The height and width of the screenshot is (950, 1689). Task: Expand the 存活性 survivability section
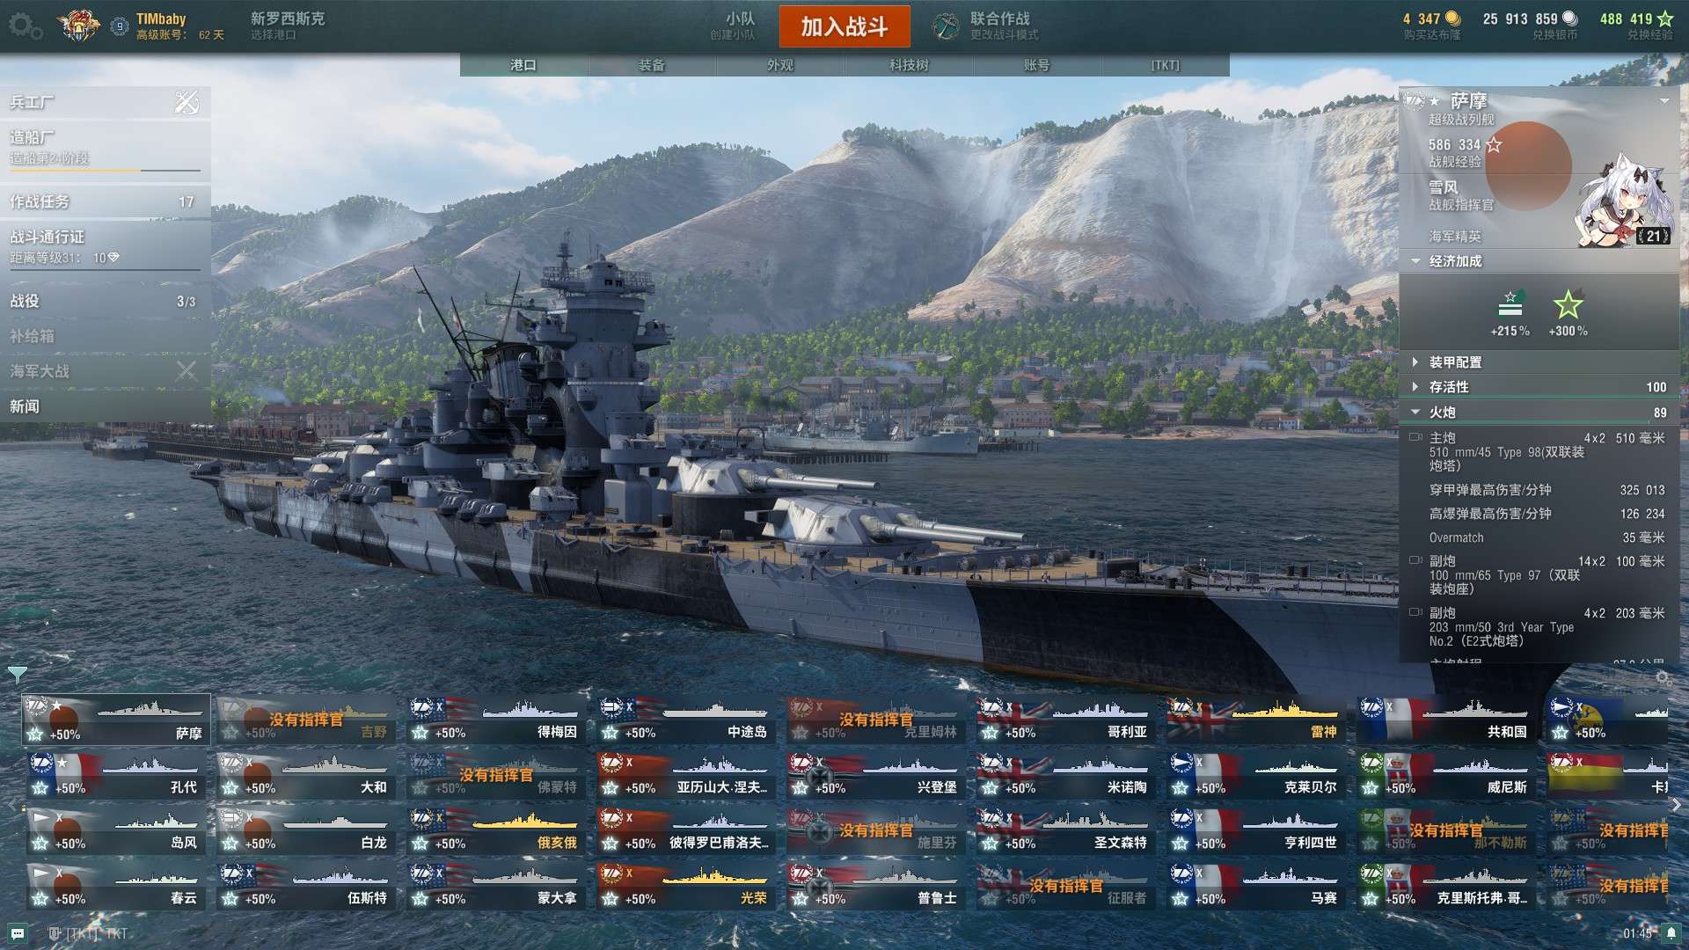(x=1539, y=387)
